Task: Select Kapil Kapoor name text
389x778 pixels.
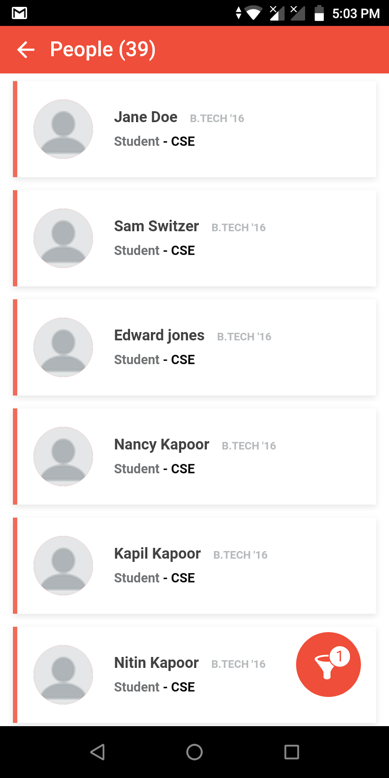Action: pos(157,554)
